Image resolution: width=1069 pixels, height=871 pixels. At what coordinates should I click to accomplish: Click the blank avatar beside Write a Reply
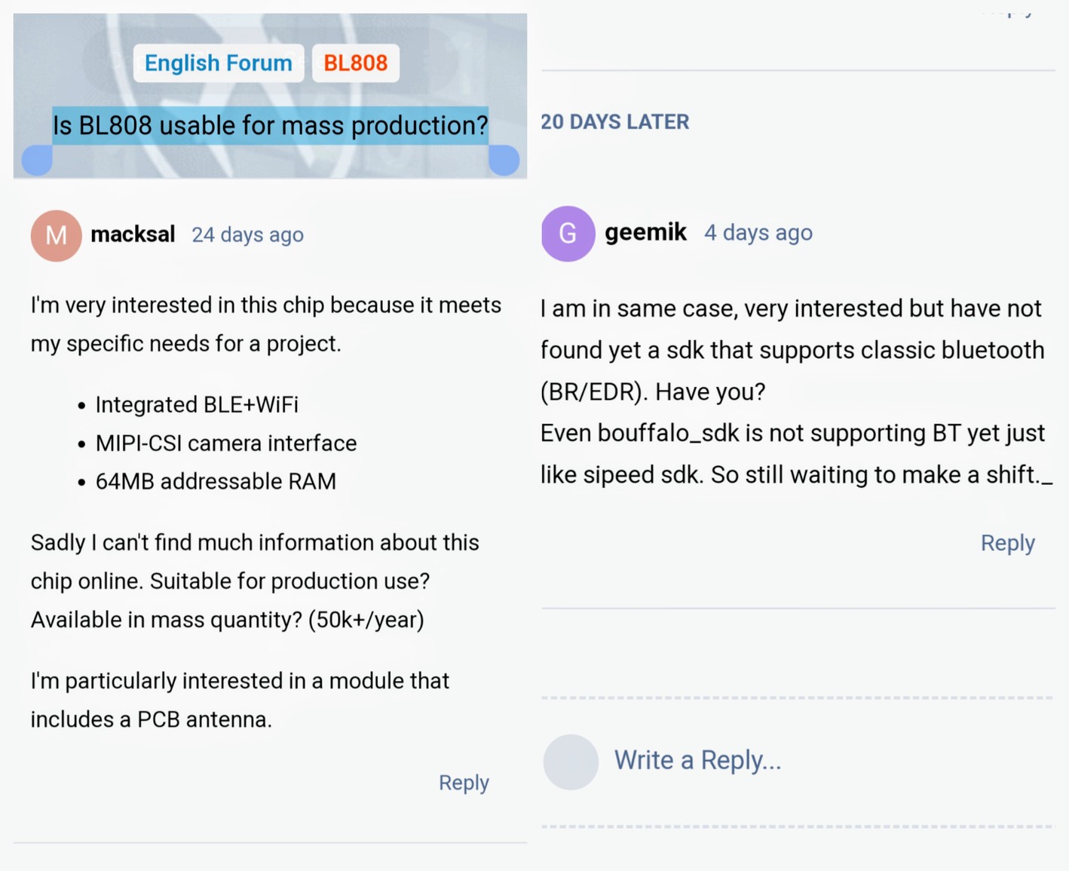tap(571, 762)
